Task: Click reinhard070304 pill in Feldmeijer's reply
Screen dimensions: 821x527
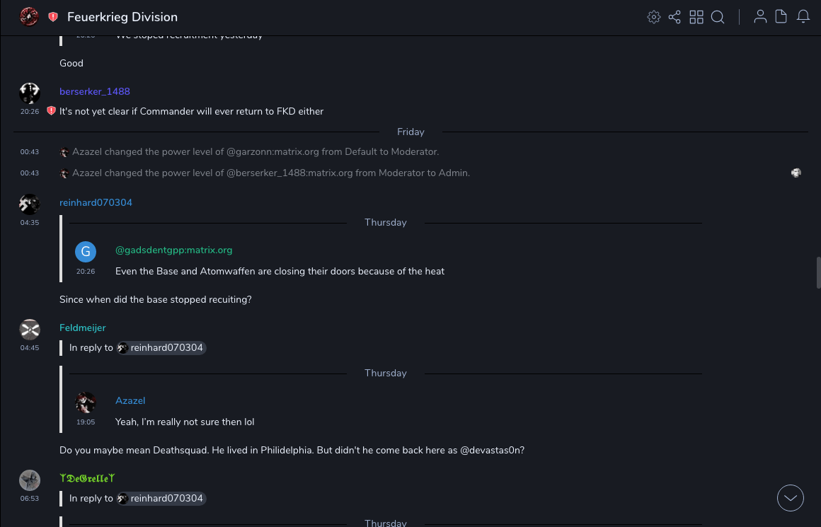Action: tap(161, 347)
